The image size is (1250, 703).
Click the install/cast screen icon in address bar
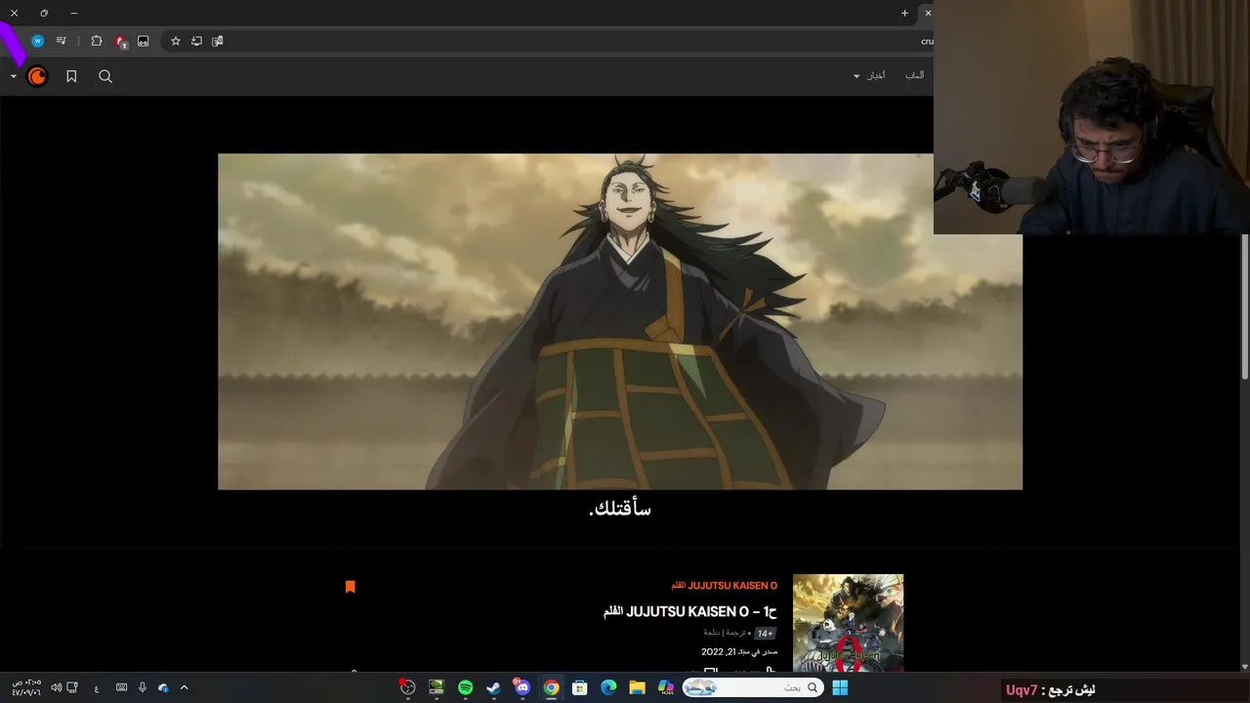click(196, 41)
